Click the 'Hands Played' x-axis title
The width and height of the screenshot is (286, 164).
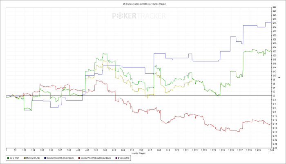point(139,153)
